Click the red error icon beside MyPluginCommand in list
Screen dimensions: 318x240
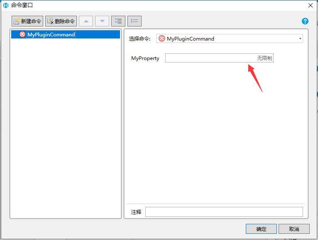(22, 34)
